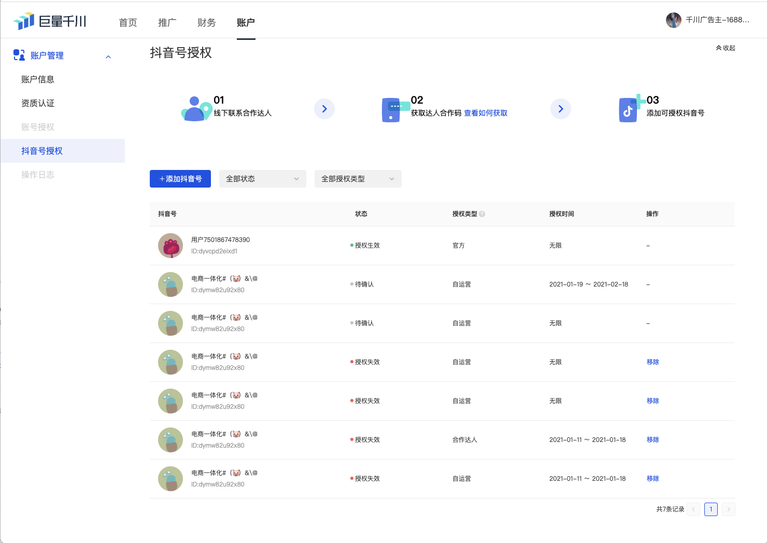Click the 共7条记录 record count

click(x=670, y=509)
